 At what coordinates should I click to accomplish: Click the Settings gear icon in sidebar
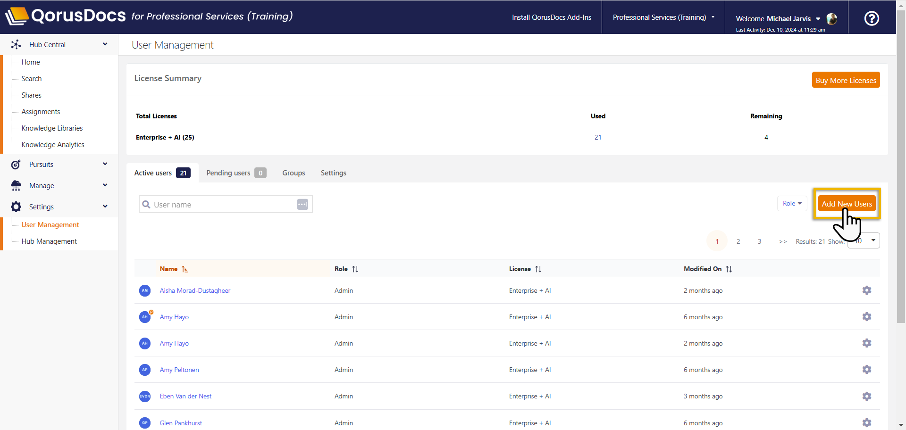(16, 207)
